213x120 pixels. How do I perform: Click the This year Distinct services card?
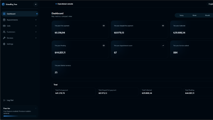pyautogui.click(x=132, y=69)
